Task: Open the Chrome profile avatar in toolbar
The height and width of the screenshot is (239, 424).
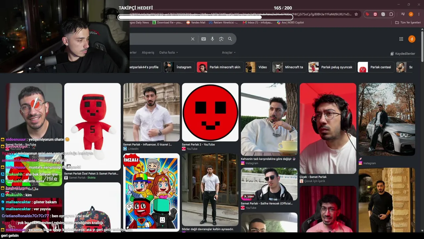Action: [411, 14]
